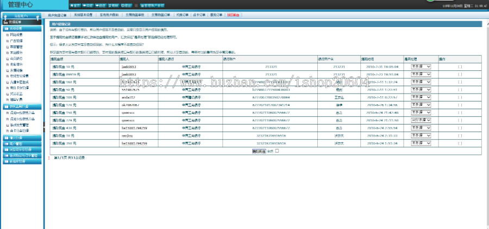Click the 刷新 refresh toolbar button
The width and height of the screenshot is (489, 229).
(114, 5)
